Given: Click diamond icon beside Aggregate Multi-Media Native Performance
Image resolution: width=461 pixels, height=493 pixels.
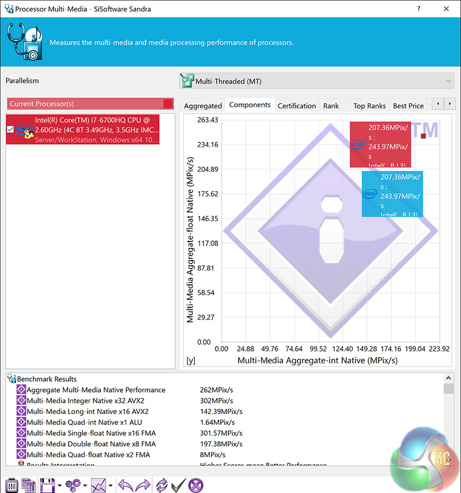Looking at the screenshot, I should point(21,390).
